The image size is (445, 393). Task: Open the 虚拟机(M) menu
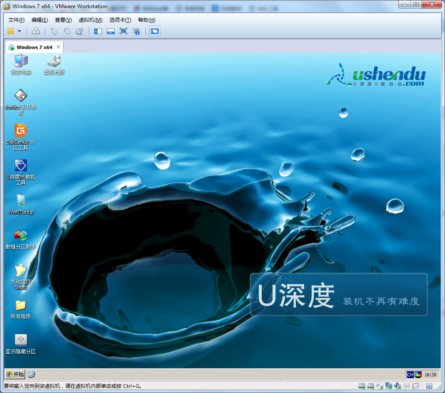(x=90, y=20)
